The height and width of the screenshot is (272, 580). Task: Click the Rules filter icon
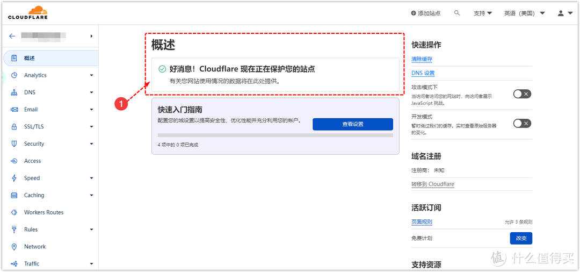tap(15, 230)
